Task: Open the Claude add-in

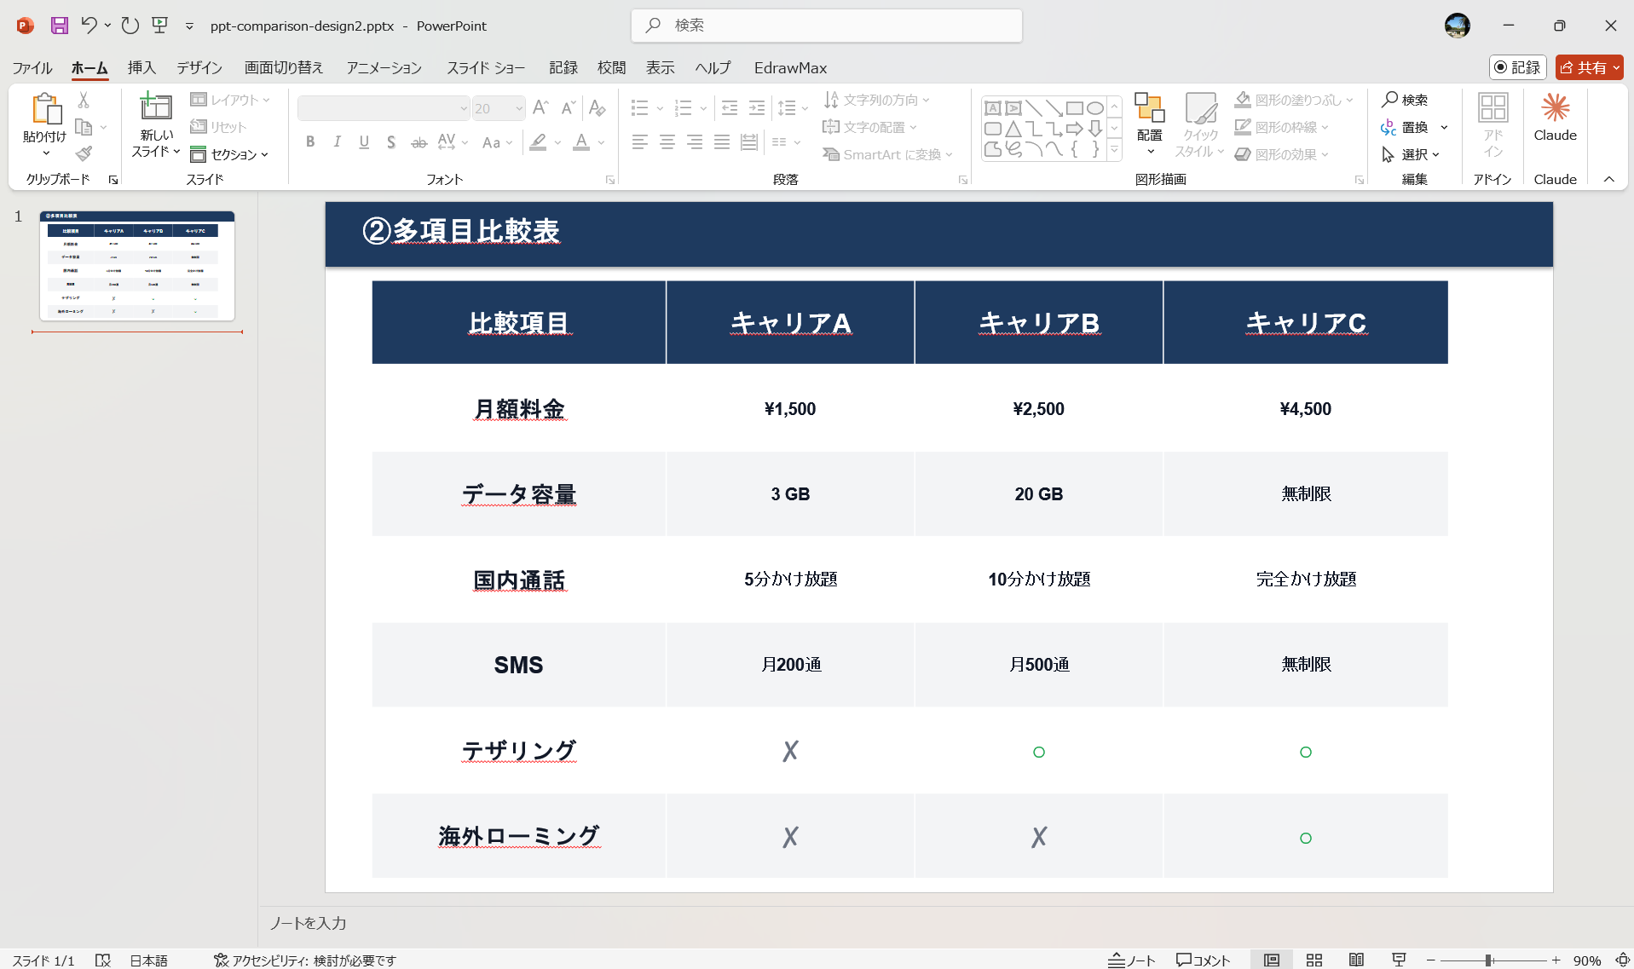Action: [1555, 118]
